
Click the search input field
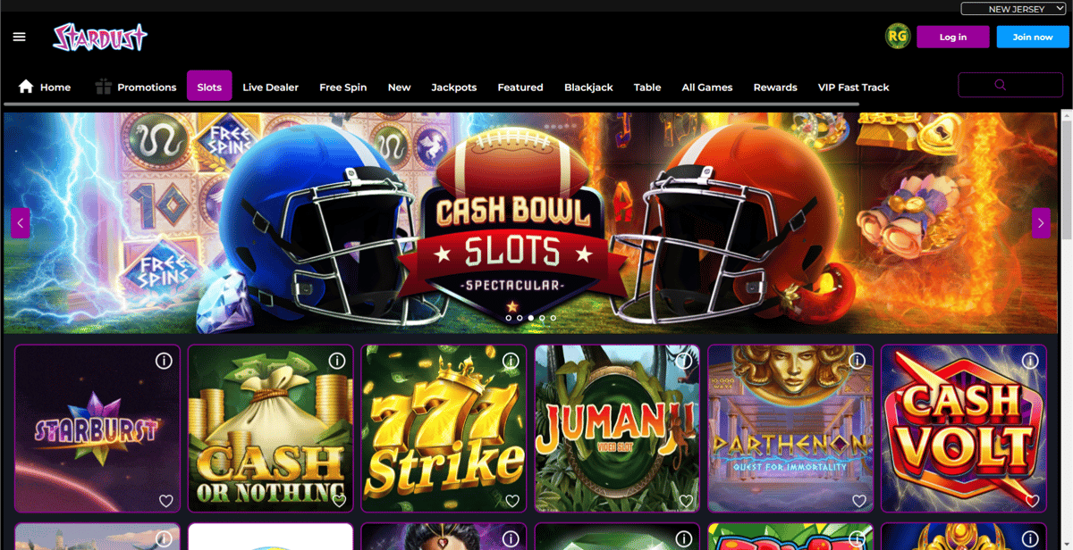[x=1010, y=85]
